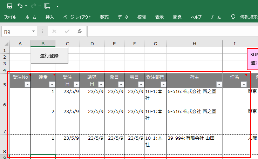Screen dimensions: 258x159
Task: Click the formula bar Cancel X icon
Action: [x=54, y=32]
